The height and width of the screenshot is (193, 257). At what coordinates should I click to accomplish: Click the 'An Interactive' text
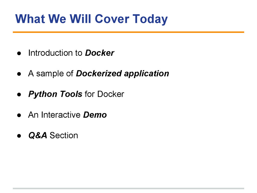pyautogui.click(x=54, y=115)
